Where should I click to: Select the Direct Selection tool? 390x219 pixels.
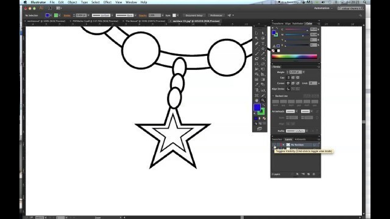pyautogui.click(x=263, y=33)
